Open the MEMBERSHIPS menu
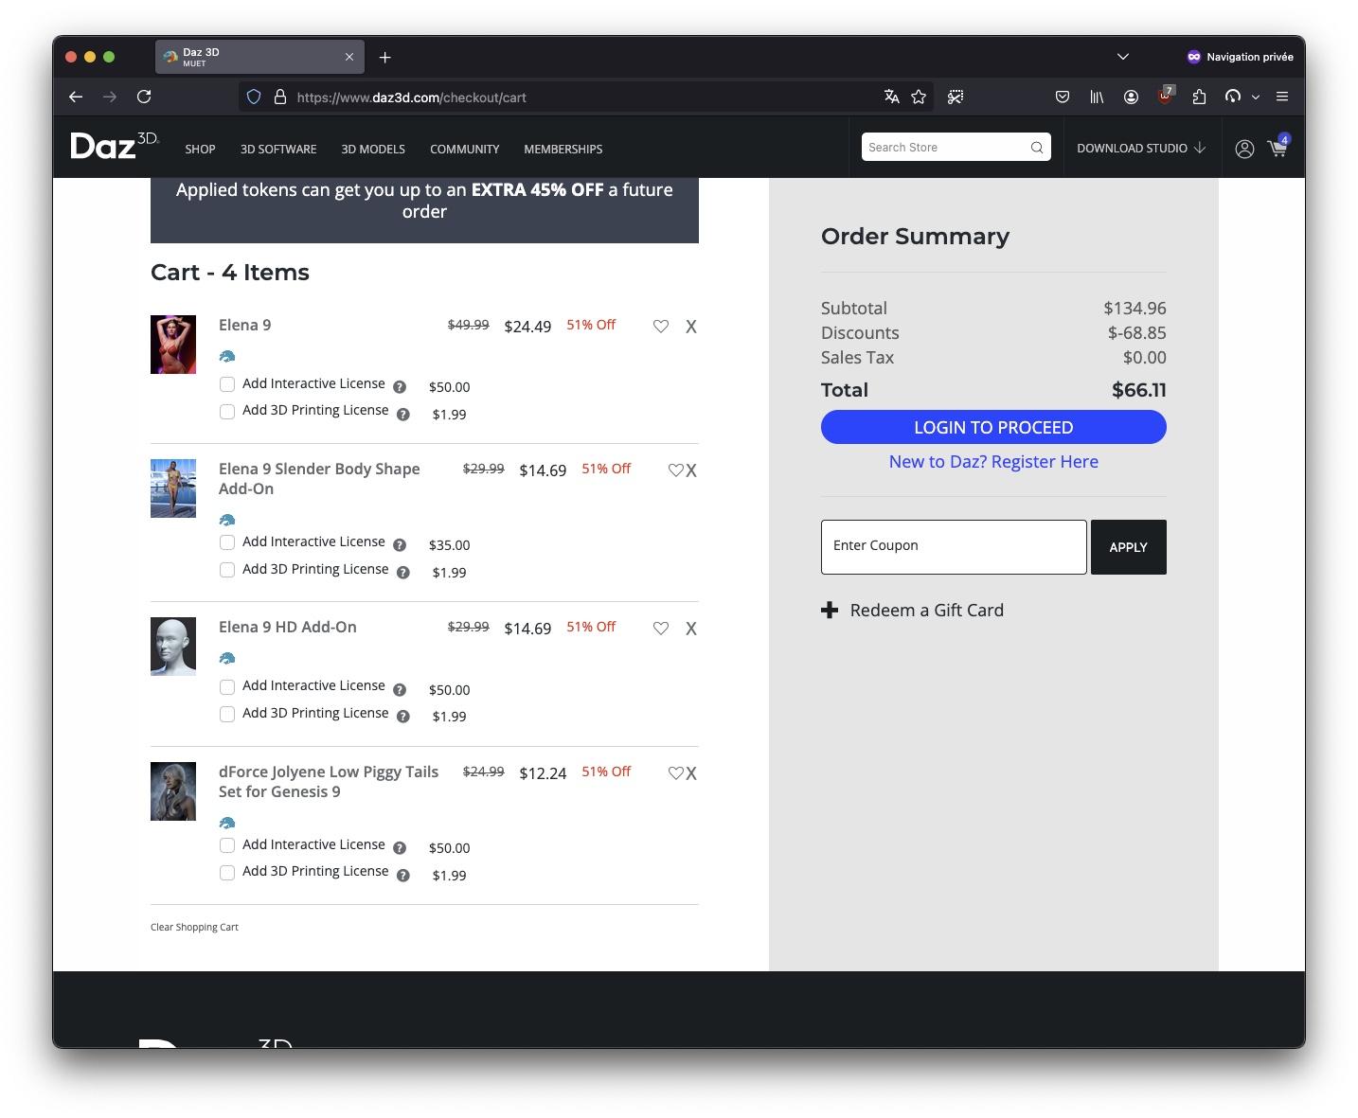The height and width of the screenshot is (1118, 1358). coord(563,150)
